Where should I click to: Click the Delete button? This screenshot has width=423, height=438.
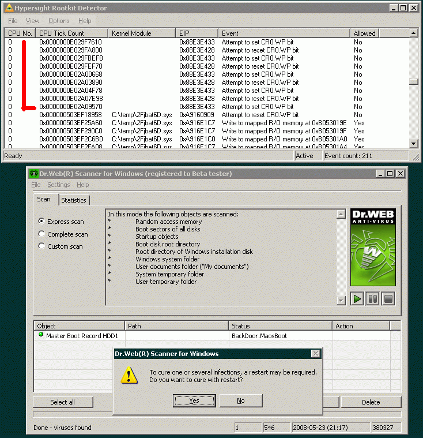(371, 402)
